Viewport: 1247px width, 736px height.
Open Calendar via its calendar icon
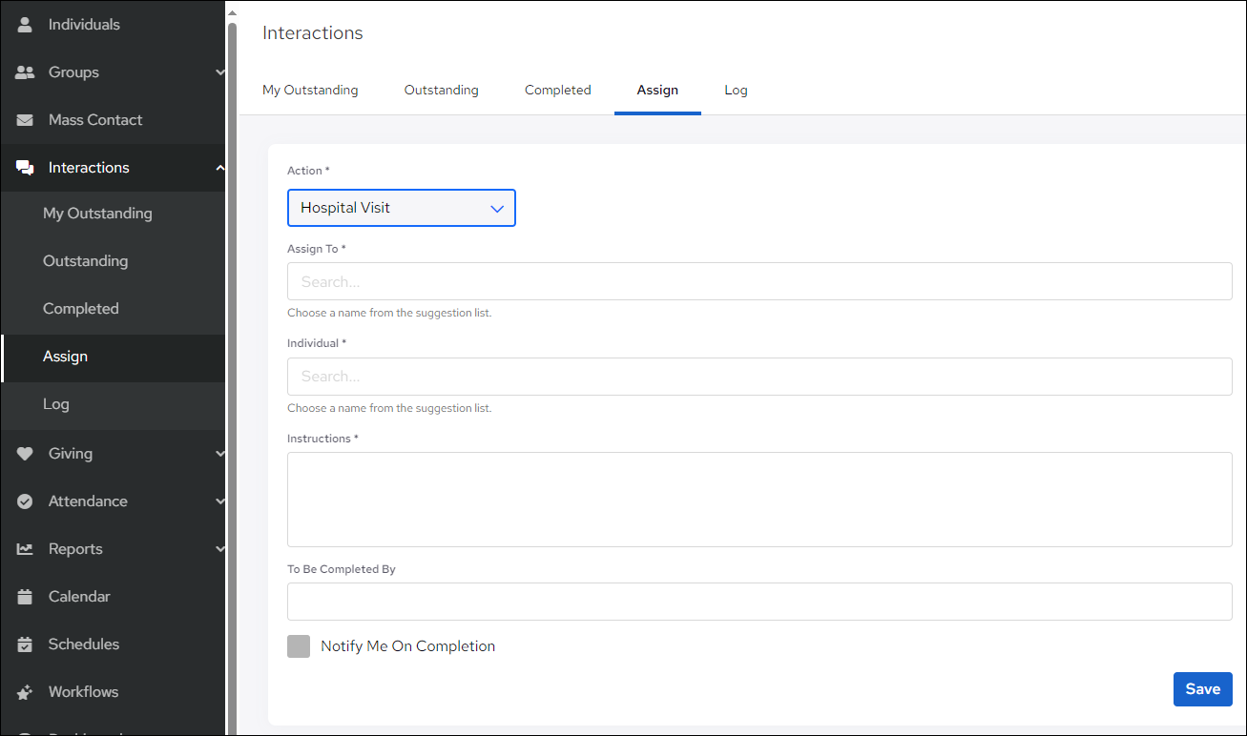tap(26, 597)
